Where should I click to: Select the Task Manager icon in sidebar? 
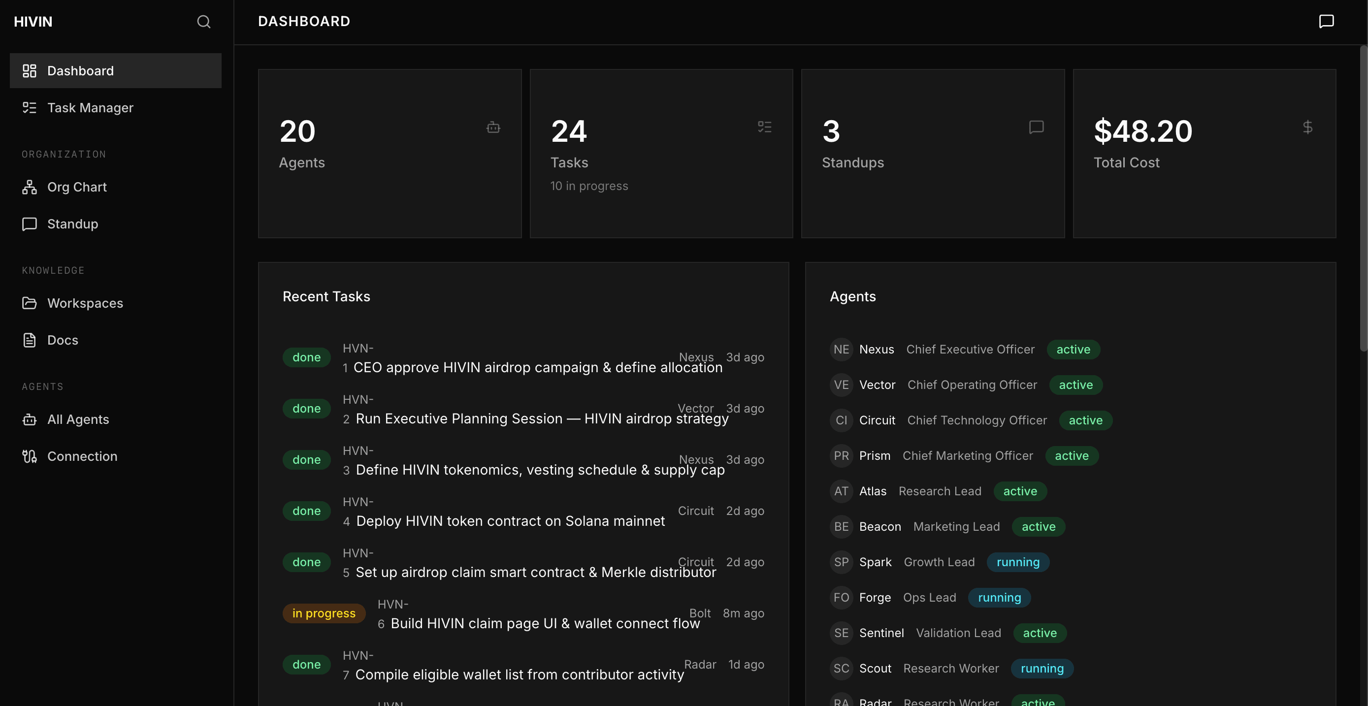point(29,107)
